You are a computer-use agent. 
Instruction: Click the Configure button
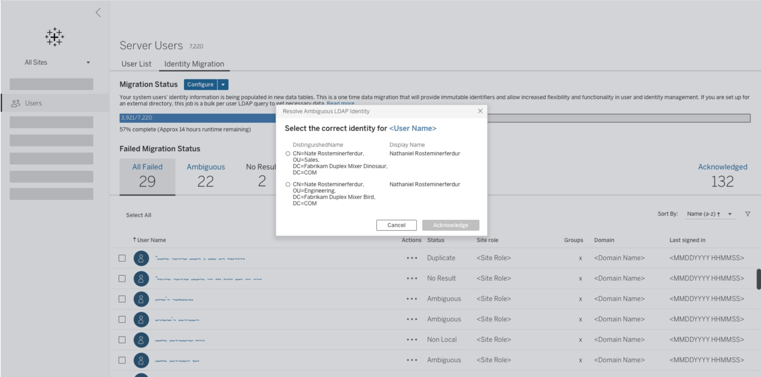point(200,84)
